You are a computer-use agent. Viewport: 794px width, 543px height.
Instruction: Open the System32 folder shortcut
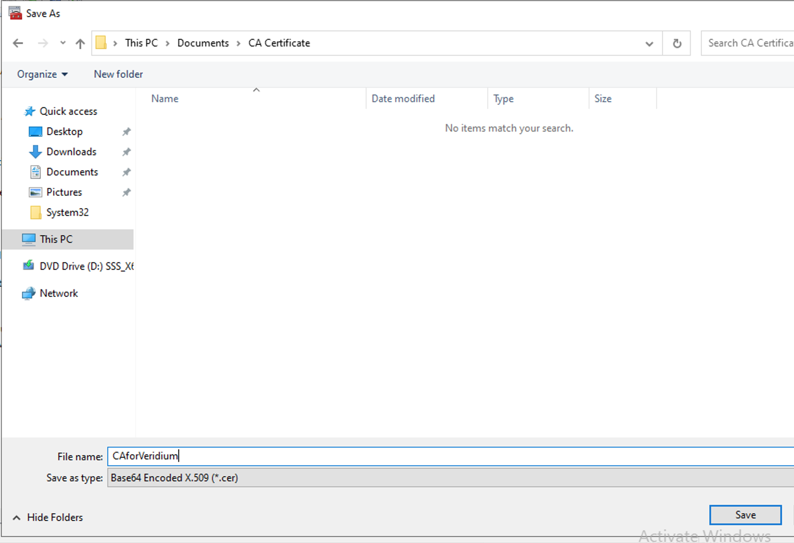(67, 212)
